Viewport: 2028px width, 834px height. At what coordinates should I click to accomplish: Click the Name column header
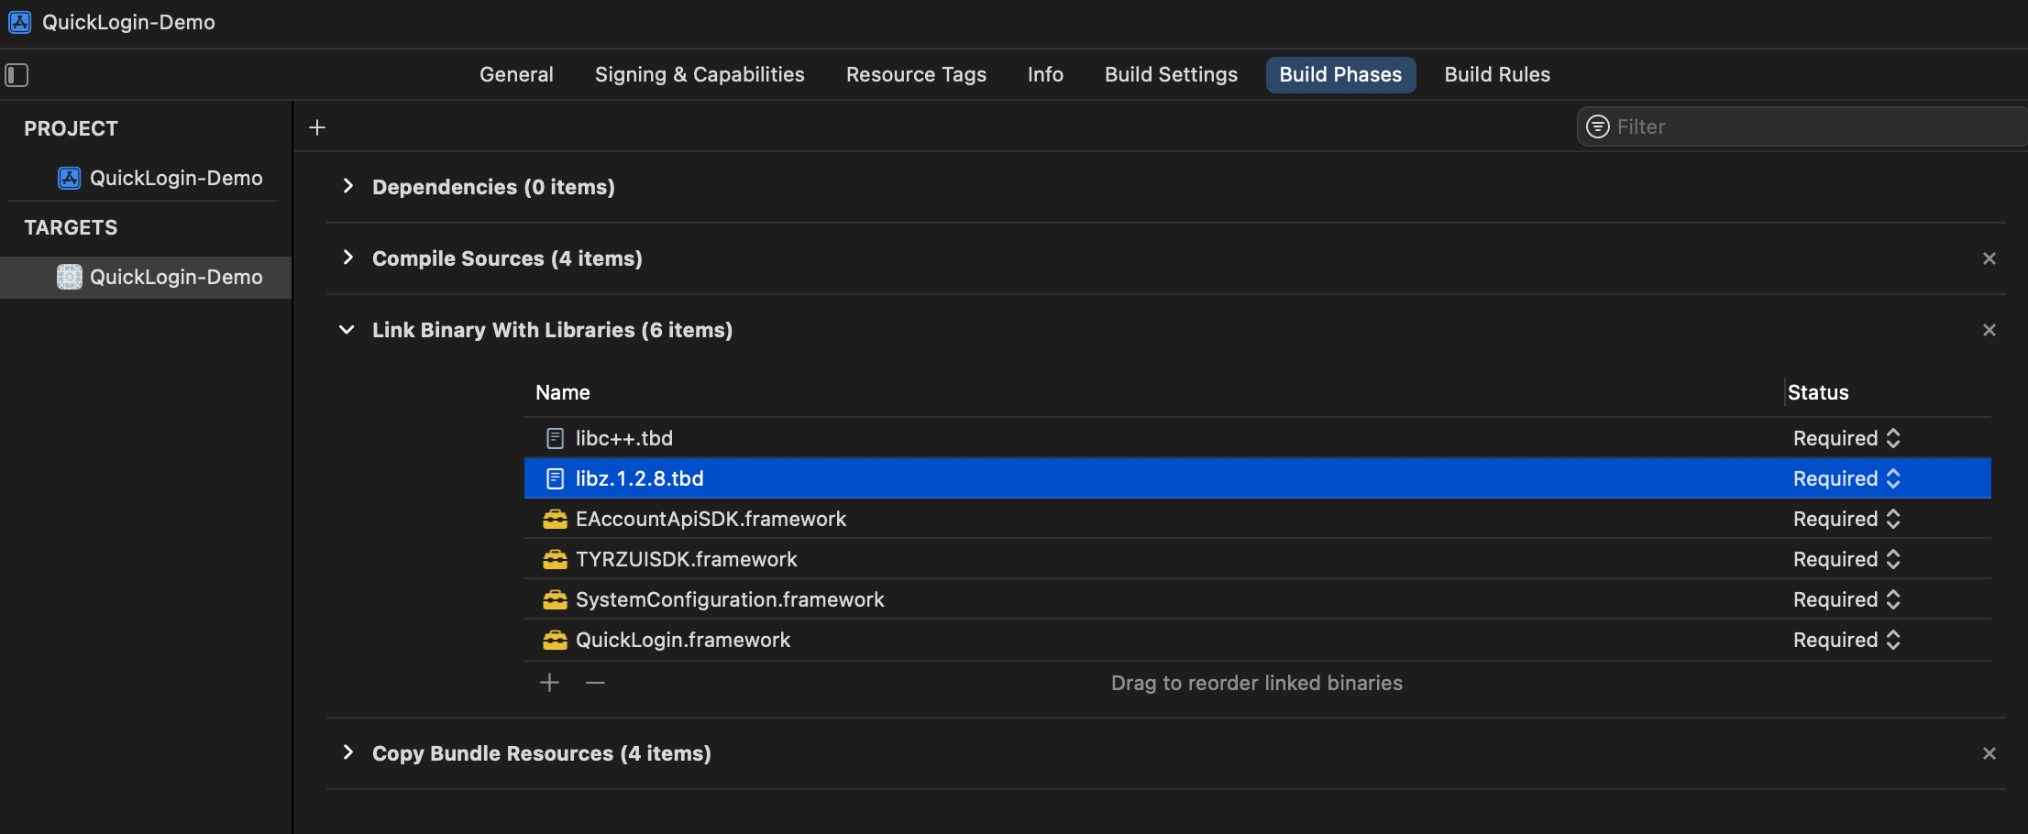click(x=563, y=392)
